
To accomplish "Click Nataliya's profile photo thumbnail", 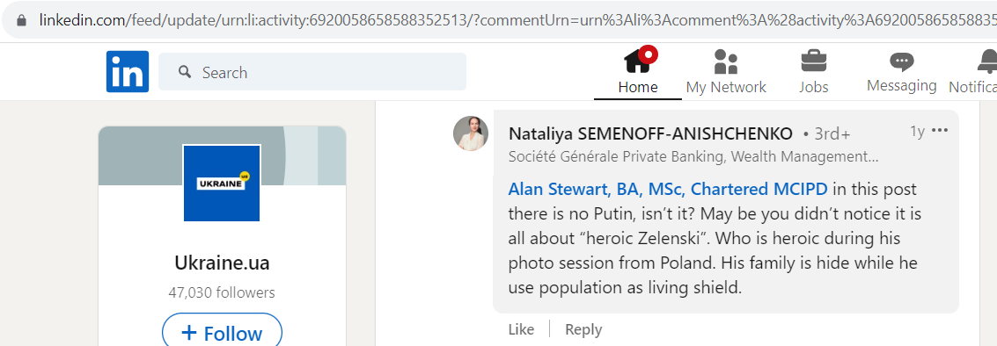I will tap(471, 133).
